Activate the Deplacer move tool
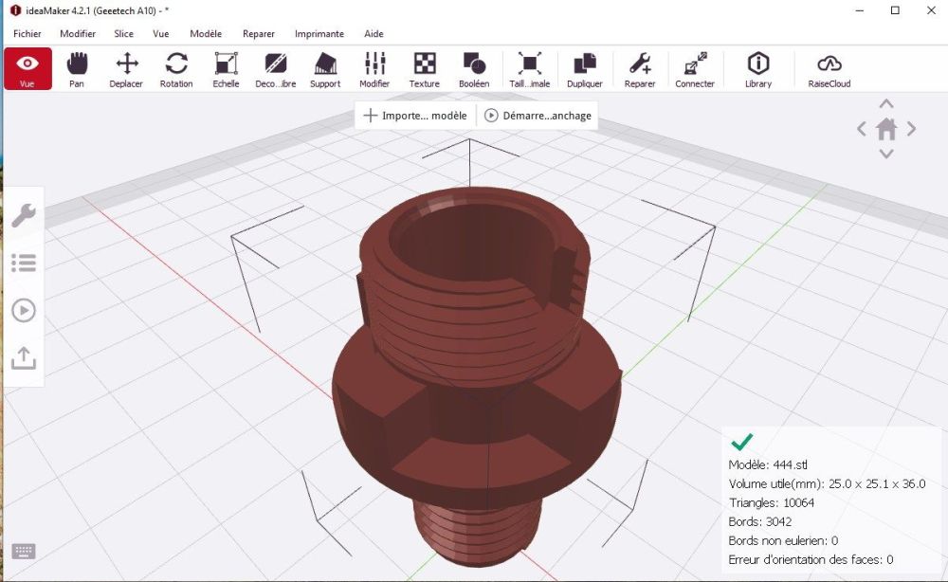 (x=126, y=69)
